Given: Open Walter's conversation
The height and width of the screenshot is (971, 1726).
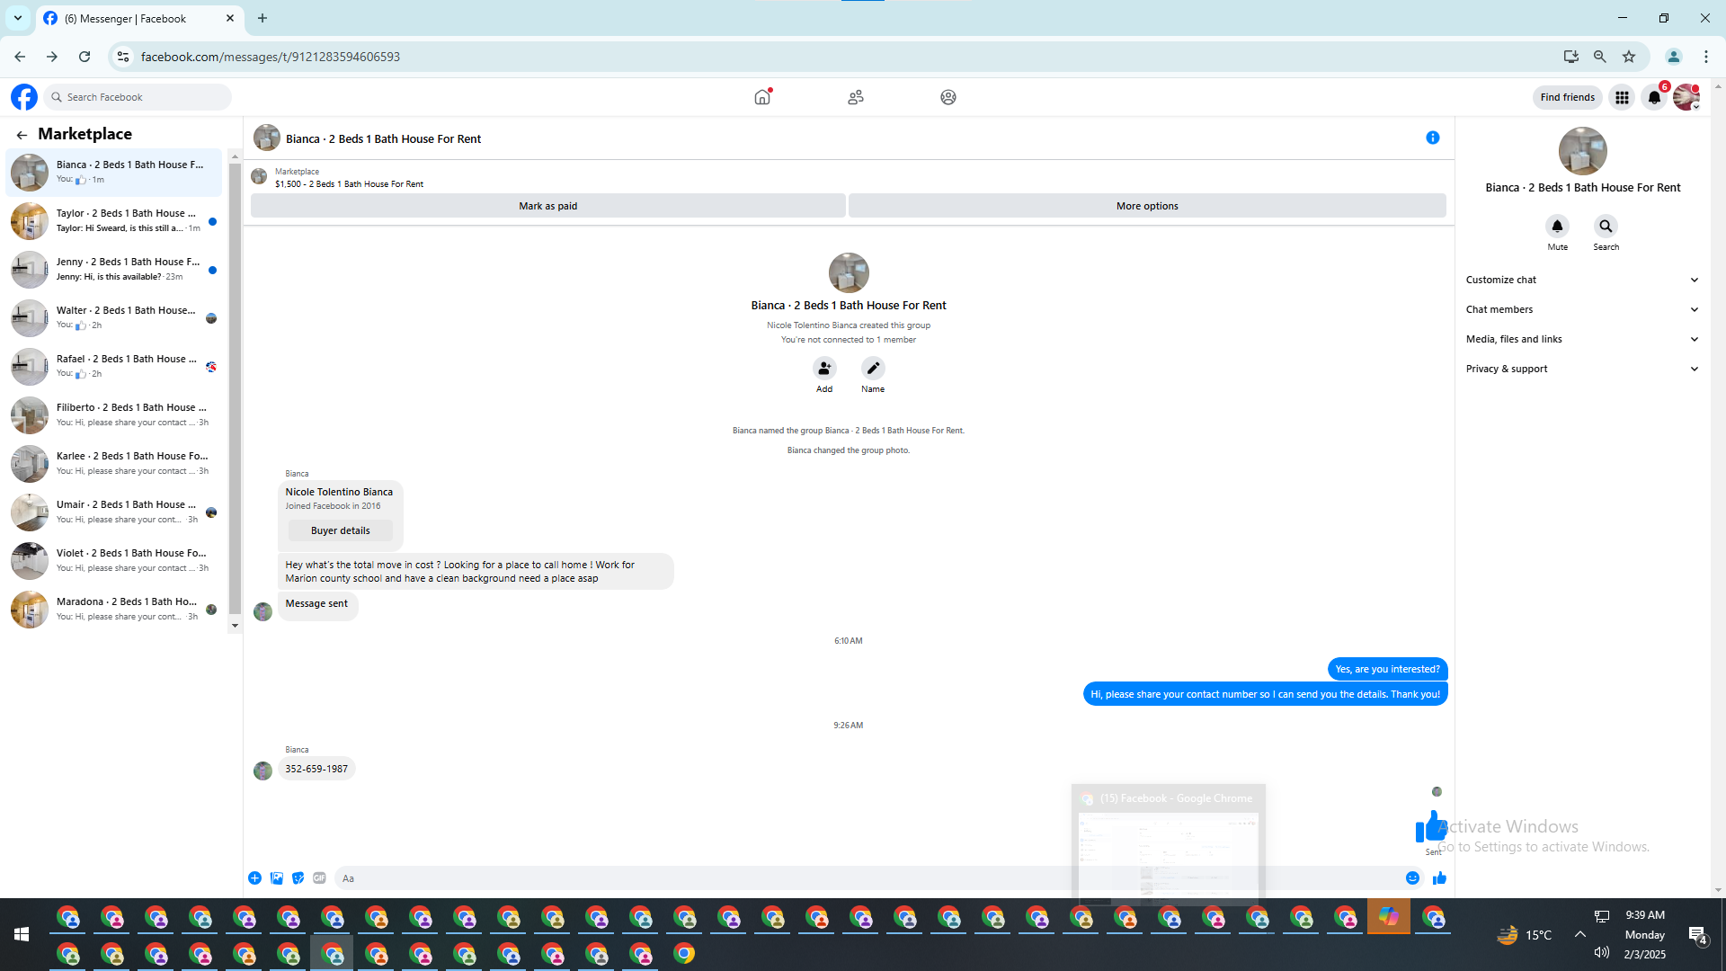Looking at the screenshot, I should click(x=114, y=318).
